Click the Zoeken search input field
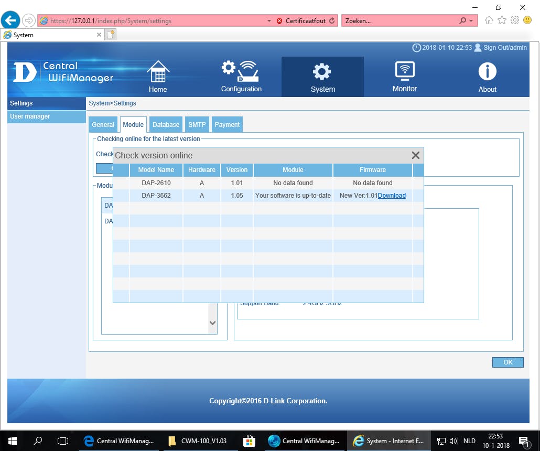Viewport: 540px width, 451px height. (x=399, y=21)
